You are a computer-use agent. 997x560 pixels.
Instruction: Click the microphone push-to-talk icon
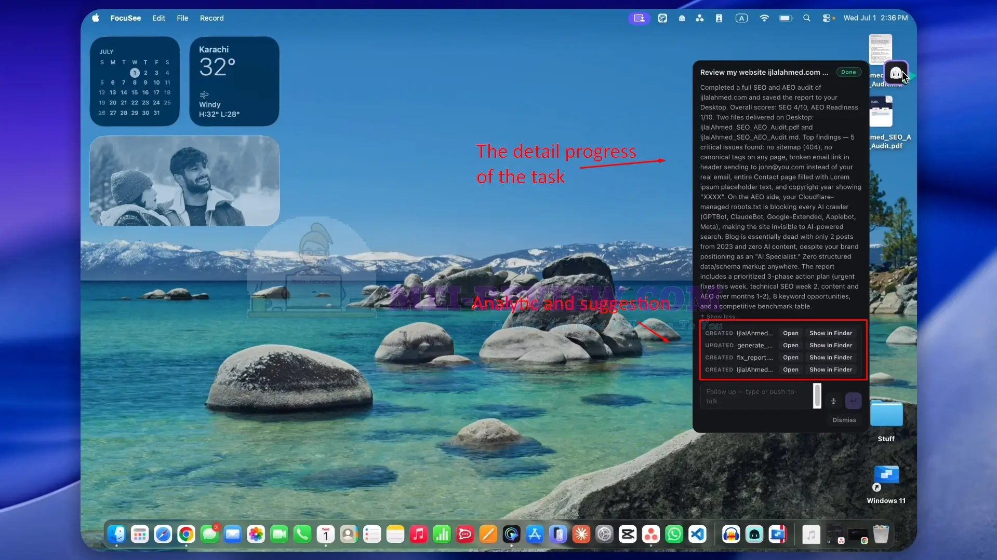(x=833, y=401)
